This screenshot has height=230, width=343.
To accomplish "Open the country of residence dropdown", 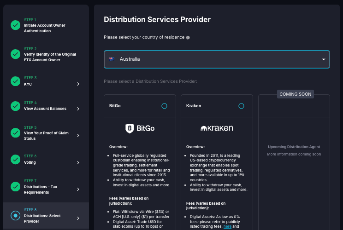I will [217, 59].
